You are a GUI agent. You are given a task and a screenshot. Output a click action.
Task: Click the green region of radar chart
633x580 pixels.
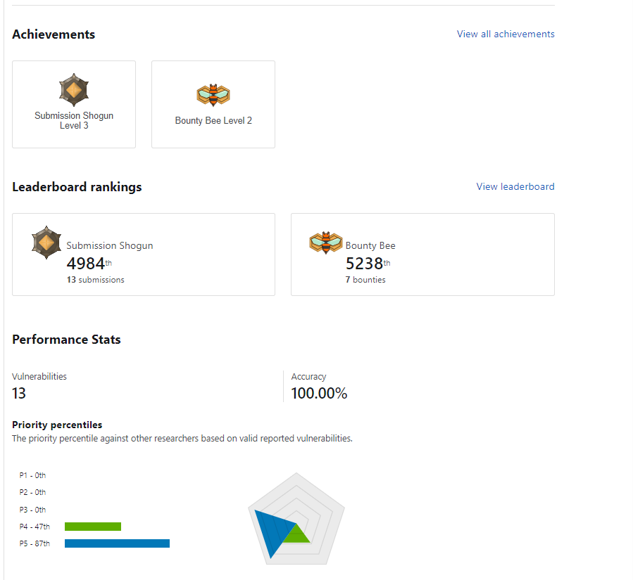pyautogui.click(x=301, y=536)
